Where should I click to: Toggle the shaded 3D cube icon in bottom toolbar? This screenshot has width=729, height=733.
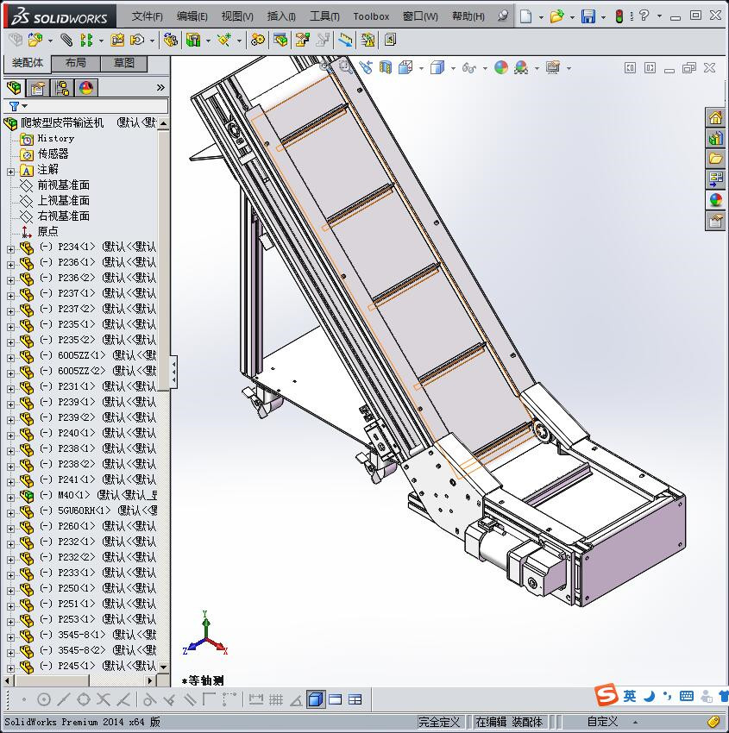[316, 699]
